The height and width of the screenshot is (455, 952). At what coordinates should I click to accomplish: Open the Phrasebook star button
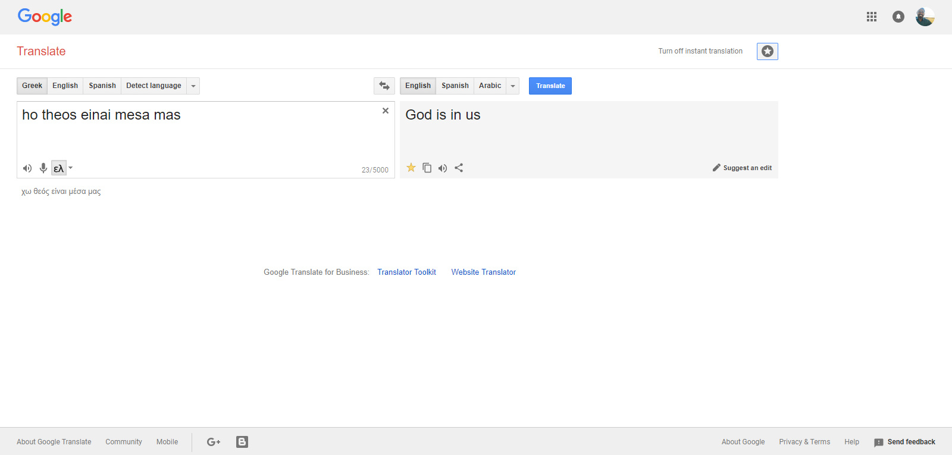(767, 52)
